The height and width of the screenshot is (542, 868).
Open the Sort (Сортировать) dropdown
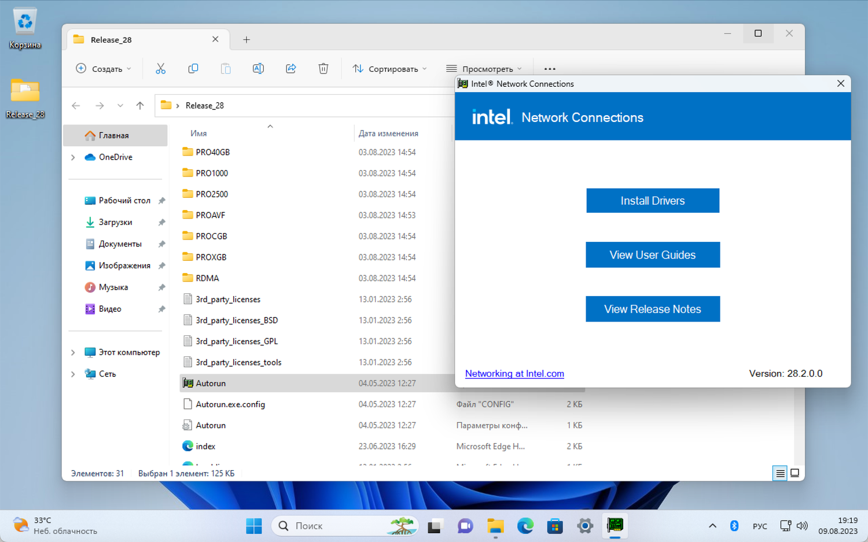390,69
